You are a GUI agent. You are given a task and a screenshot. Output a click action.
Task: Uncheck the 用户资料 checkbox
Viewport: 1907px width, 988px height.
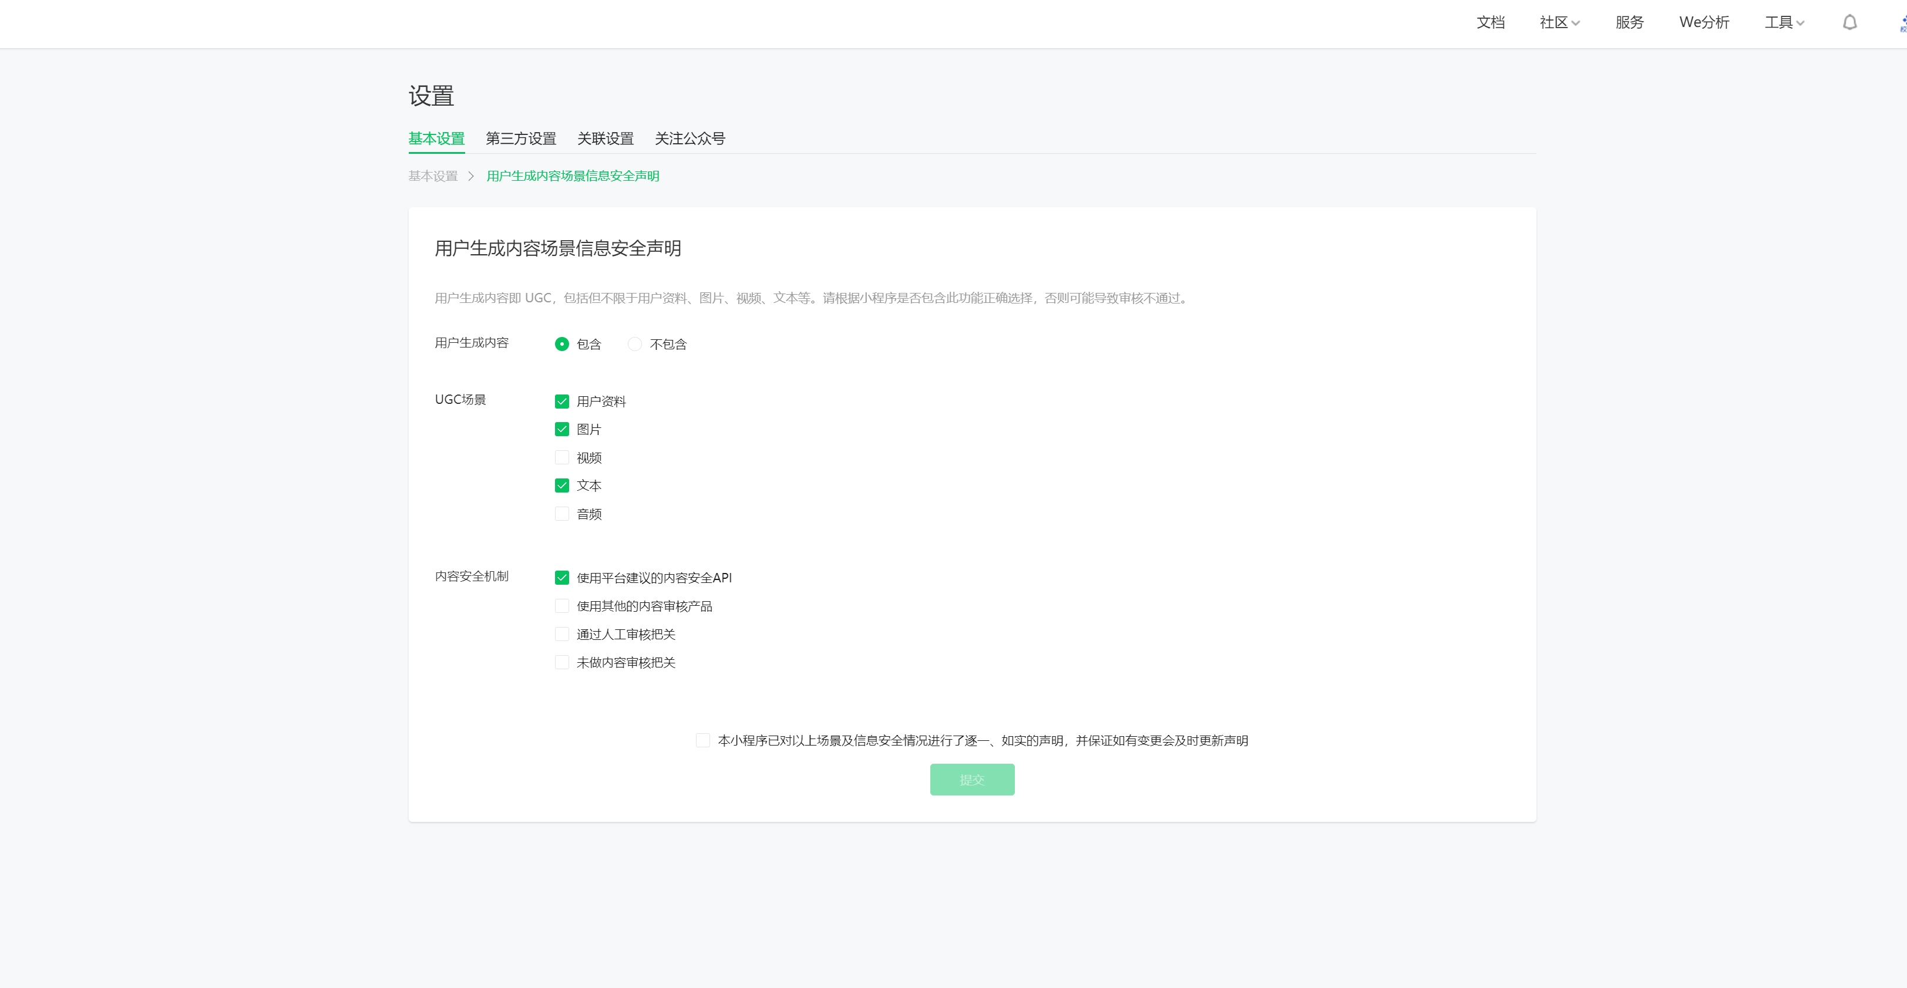click(562, 402)
